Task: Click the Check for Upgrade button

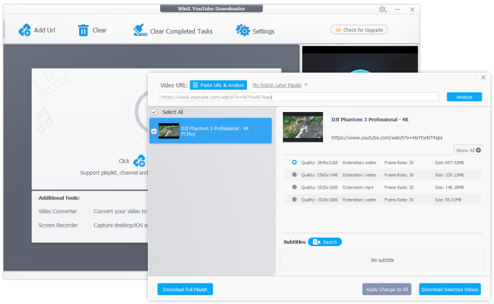Action: tap(359, 30)
